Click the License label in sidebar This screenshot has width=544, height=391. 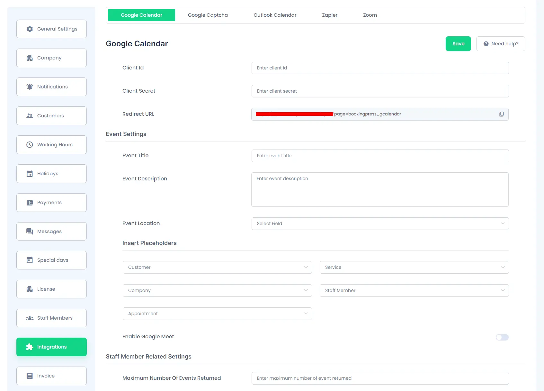pyautogui.click(x=46, y=289)
